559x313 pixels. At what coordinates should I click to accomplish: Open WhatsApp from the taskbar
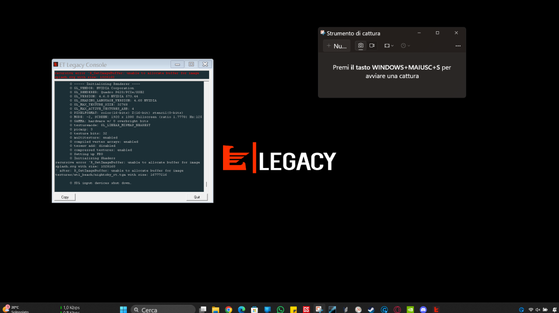tap(281, 310)
